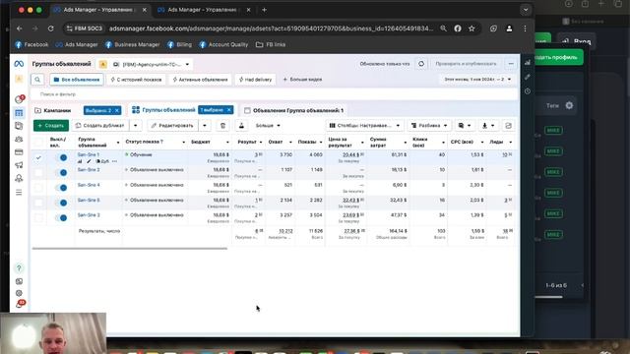Open the date range dropdown

click(x=477, y=80)
